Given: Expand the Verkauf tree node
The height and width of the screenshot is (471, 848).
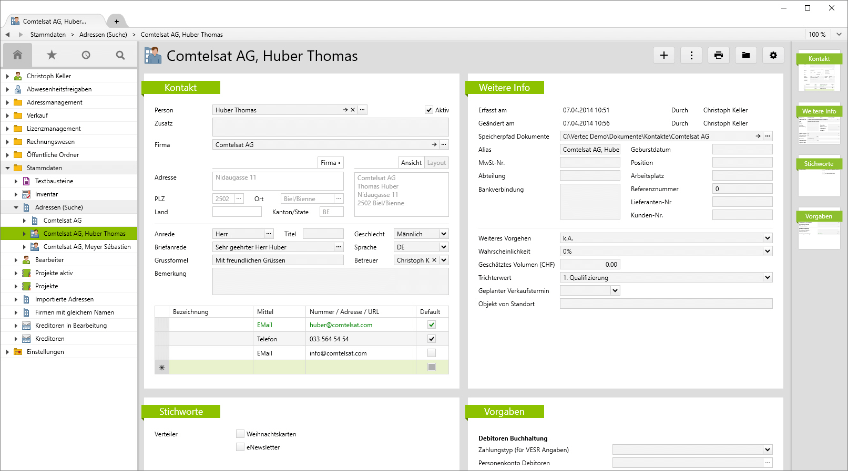Looking at the screenshot, I should (x=7, y=116).
